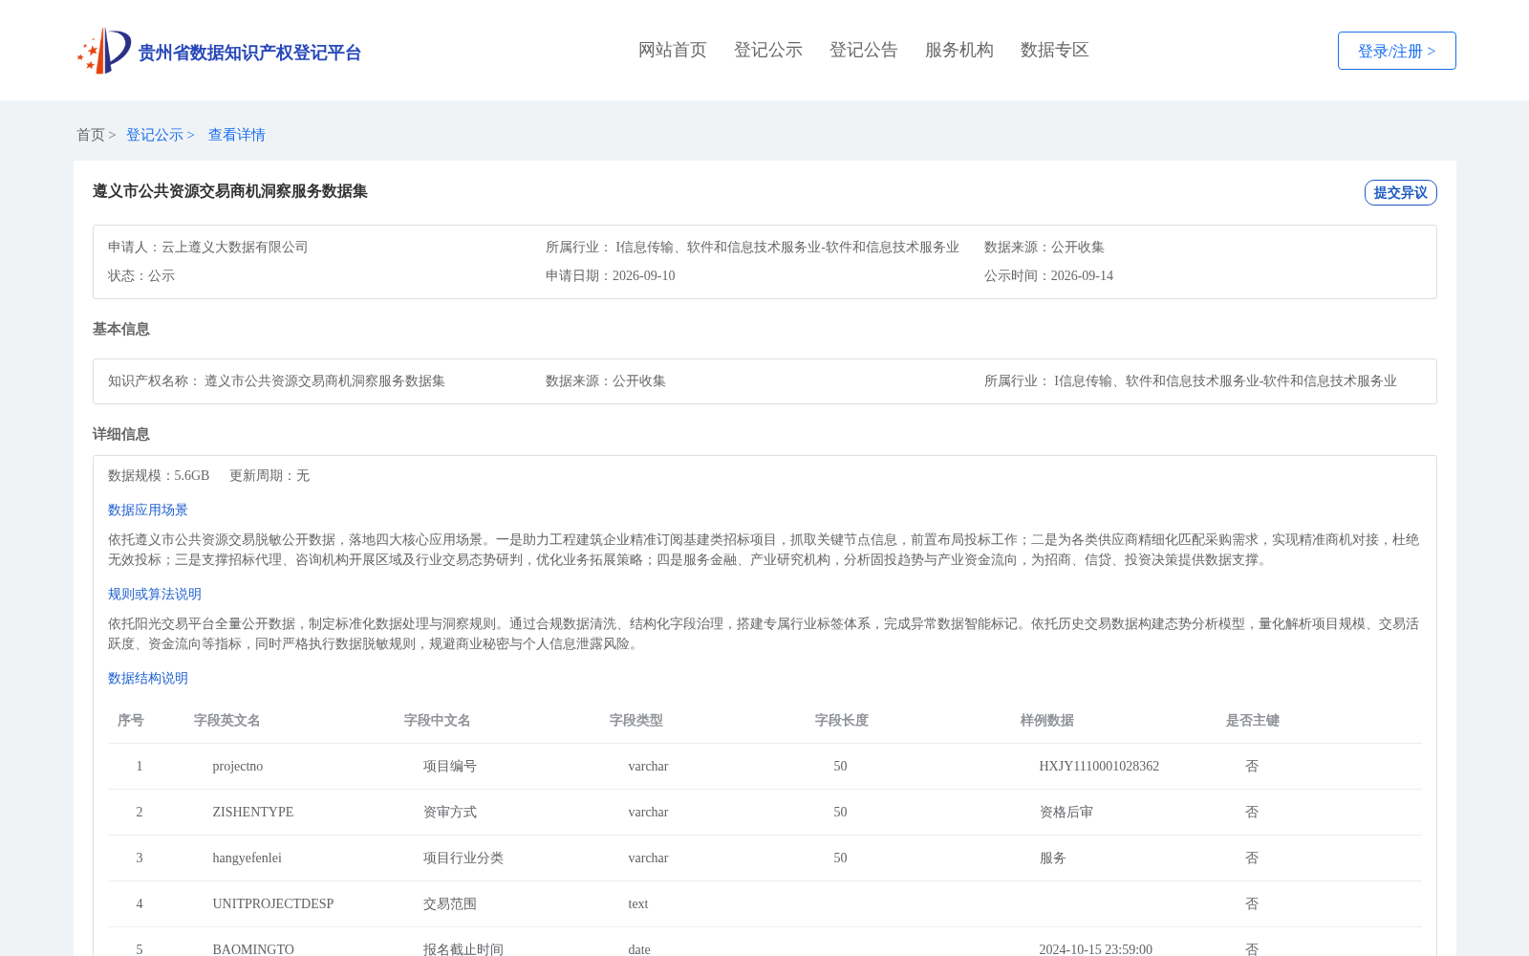The height and width of the screenshot is (956, 1529).
Task: Click the ZISHENTYPE field name cell
Action: coord(253,813)
